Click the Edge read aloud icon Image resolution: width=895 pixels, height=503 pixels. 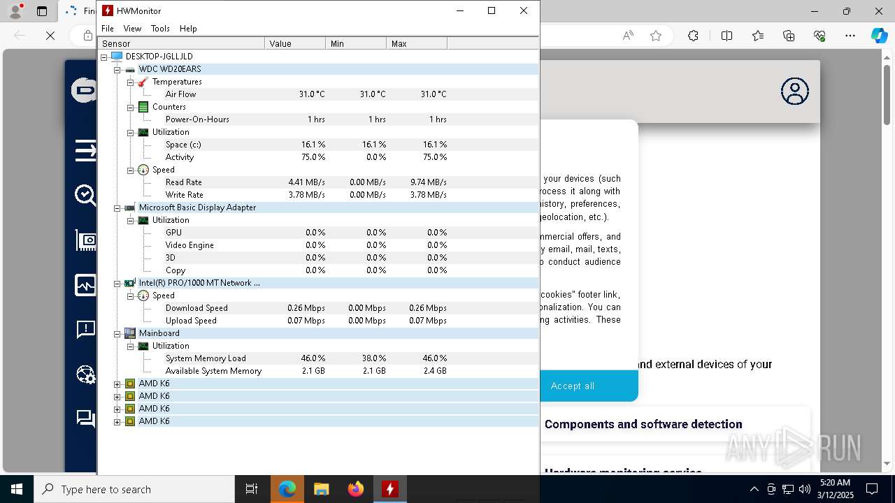pos(628,36)
